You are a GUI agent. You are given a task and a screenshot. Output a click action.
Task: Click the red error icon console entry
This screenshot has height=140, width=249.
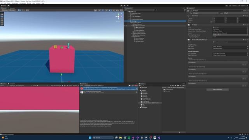click(x=82, y=88)
